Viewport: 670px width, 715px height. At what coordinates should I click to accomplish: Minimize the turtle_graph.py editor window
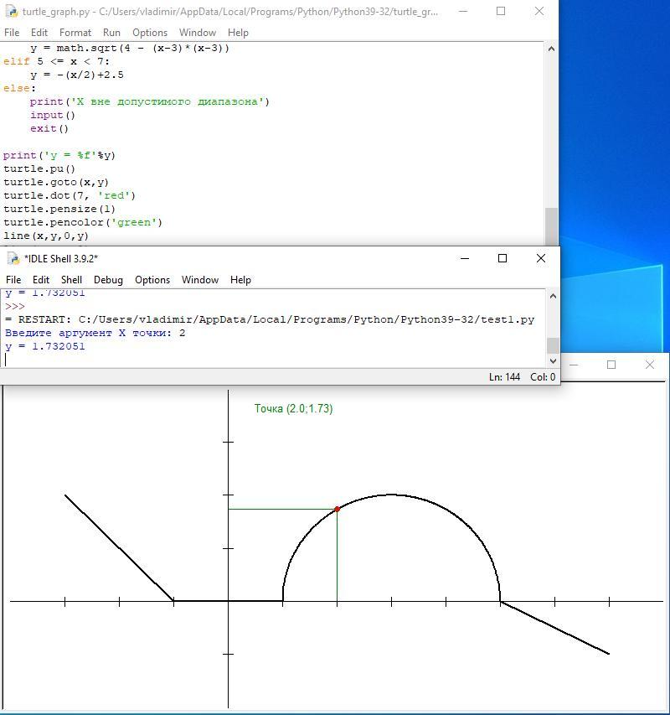[x=463, y=11]
